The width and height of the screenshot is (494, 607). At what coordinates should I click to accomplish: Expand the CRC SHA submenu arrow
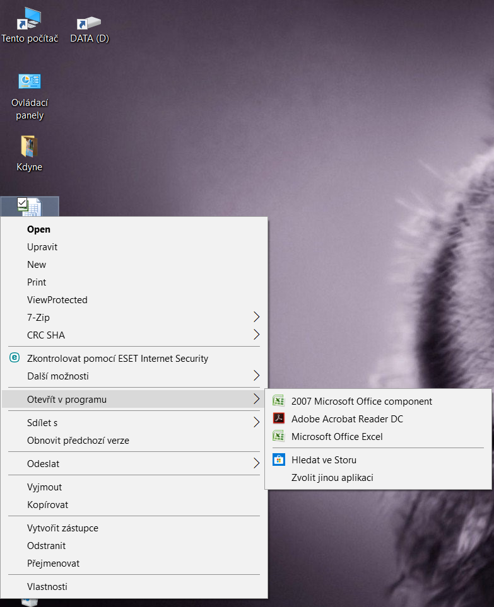[x=257, y=335]
